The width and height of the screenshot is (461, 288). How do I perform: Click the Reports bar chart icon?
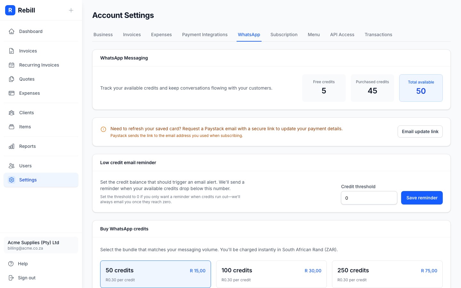(x=12, y=146)
